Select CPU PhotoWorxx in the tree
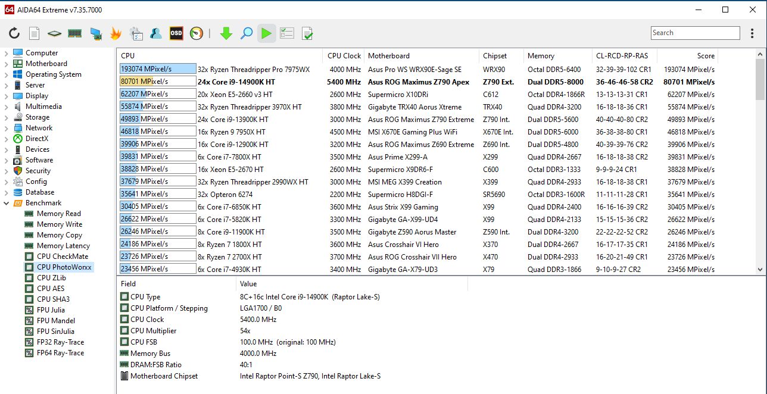 (x=64, y=267)
